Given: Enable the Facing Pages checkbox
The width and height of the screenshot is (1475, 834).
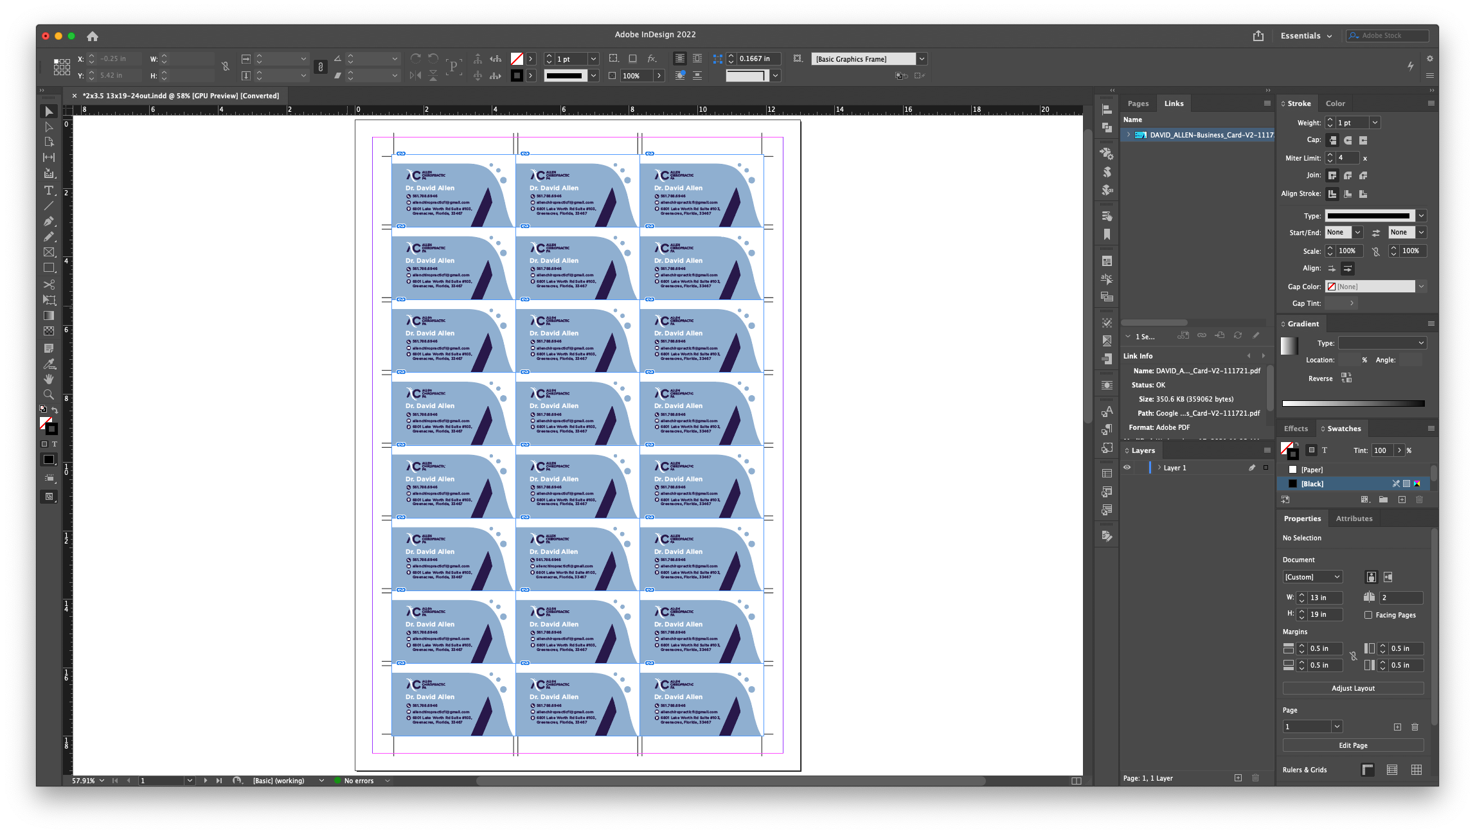Looking at the screenshot, I should tap(1368, 615).
